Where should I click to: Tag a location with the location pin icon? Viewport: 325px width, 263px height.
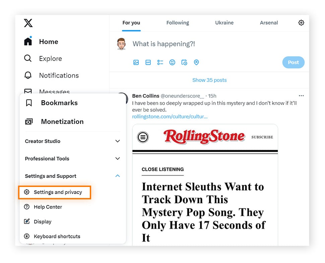tap(196, 62)
